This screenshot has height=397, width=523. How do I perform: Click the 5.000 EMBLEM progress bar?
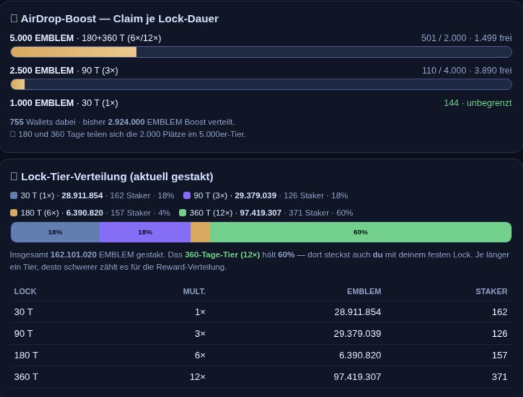261,52
